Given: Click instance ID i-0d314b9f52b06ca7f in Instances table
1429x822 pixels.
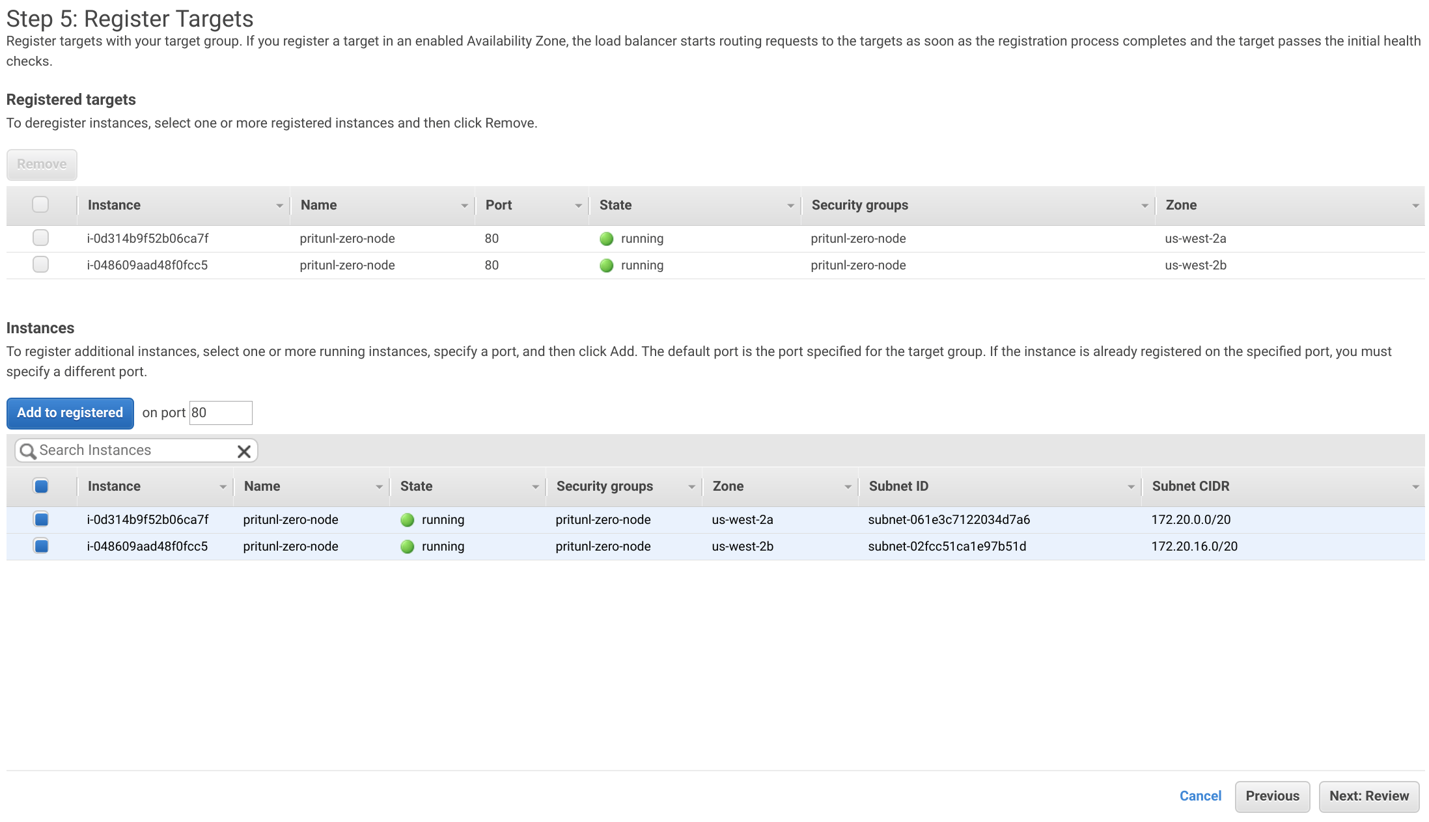Looking at the screenshot, I should click(148, 519).
